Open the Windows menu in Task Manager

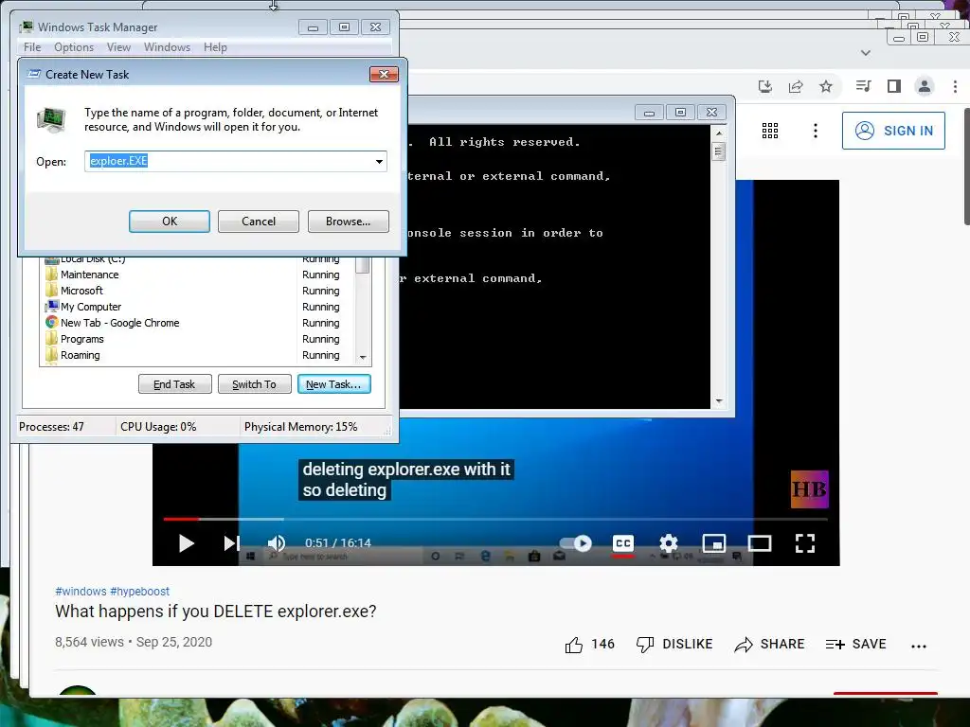point(167,47)
